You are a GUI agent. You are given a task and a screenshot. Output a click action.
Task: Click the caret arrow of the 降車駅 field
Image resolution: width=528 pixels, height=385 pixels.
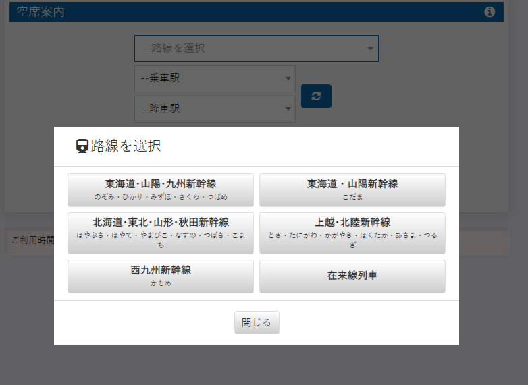point(288,109)
